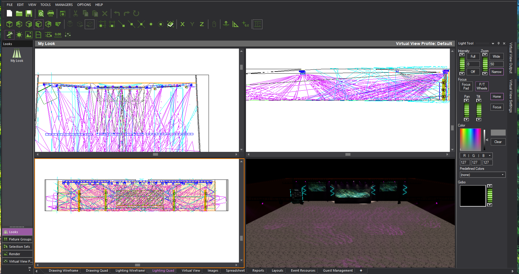Switch focus control to P/T Wheels
This screenshot has width=519, height=274.
(x=482, y=86)
